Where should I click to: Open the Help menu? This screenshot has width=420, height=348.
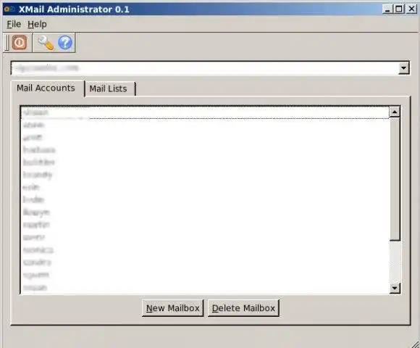click(x=37, y=24)
